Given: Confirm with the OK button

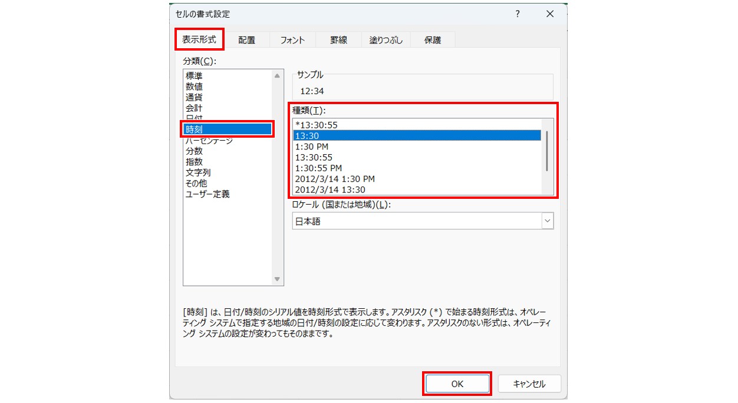Looking at the screenshot, I should click(457, 384).
